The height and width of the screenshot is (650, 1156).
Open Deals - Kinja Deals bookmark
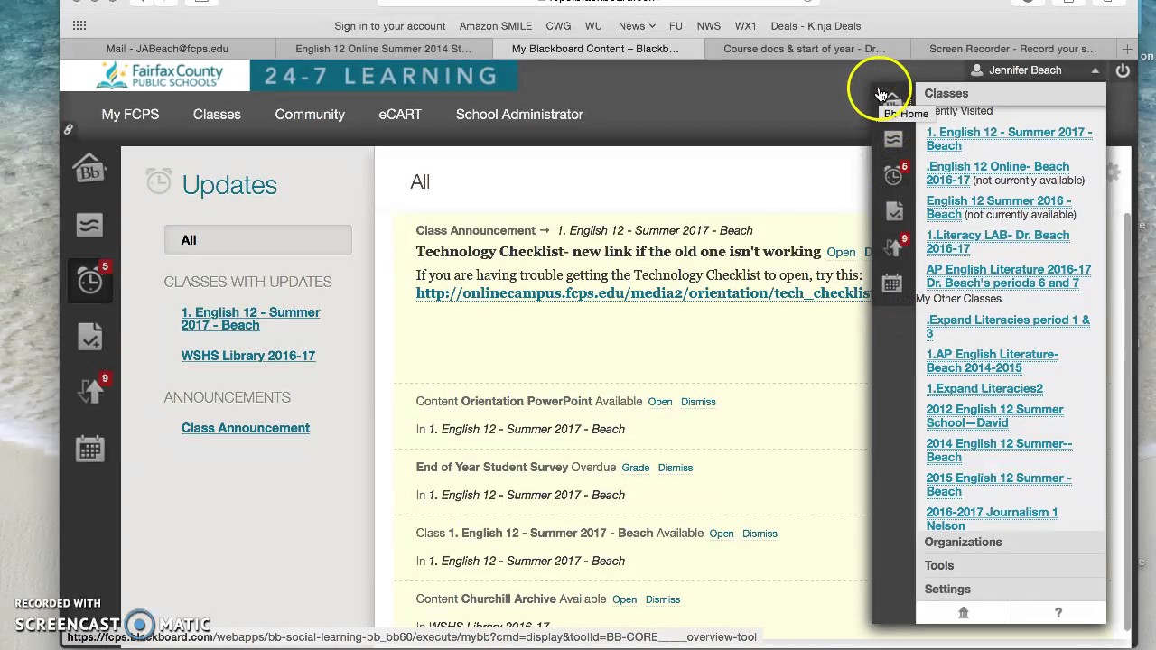click(x=816, y=26)
